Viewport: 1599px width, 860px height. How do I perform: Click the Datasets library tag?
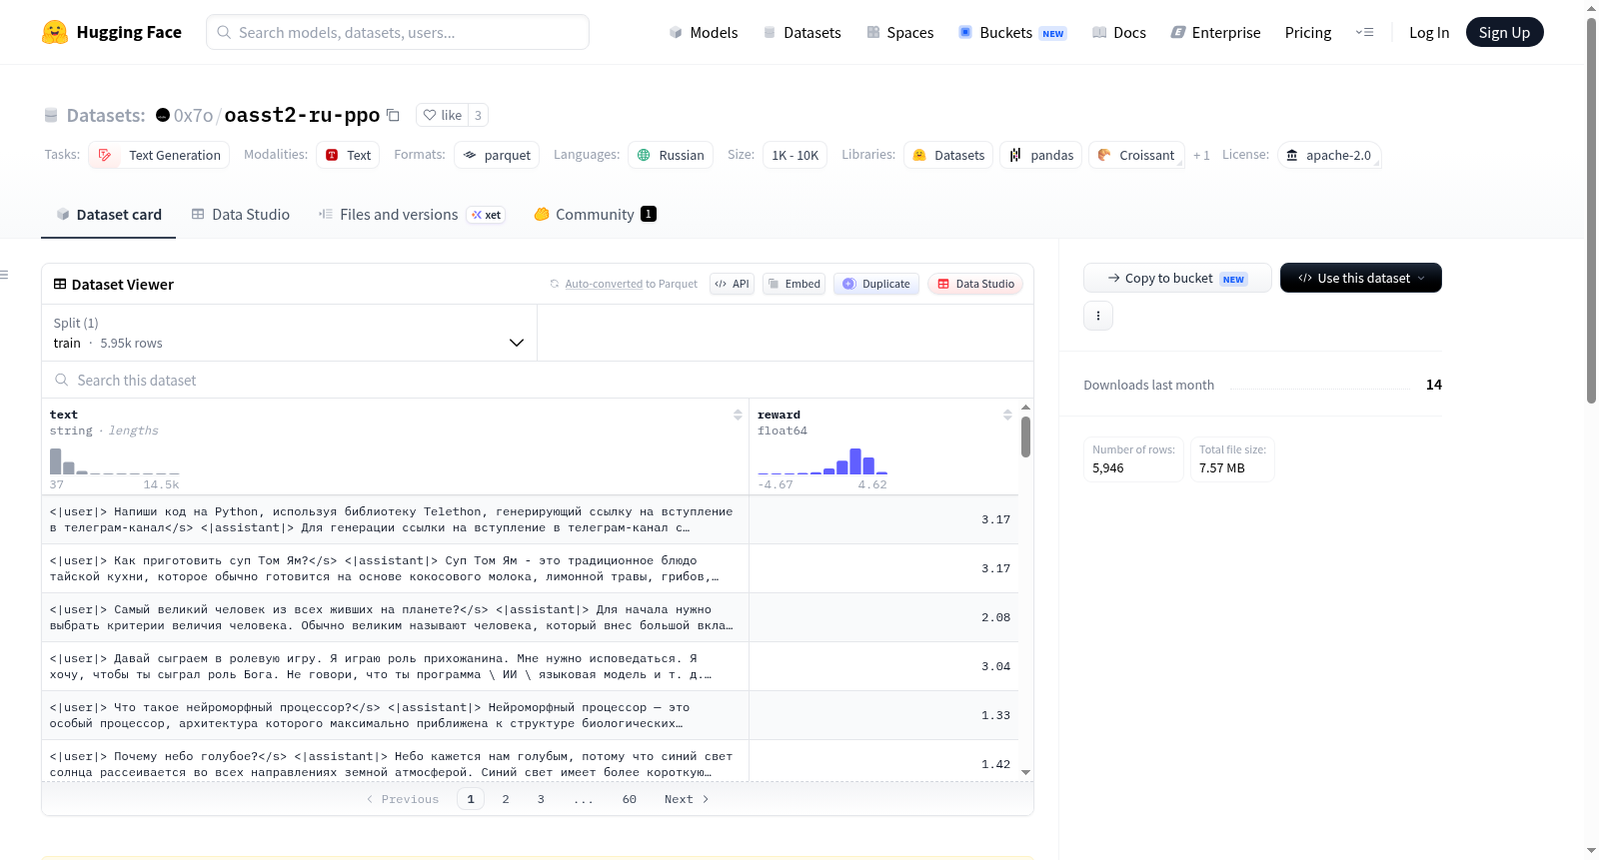tap(948, 155)
